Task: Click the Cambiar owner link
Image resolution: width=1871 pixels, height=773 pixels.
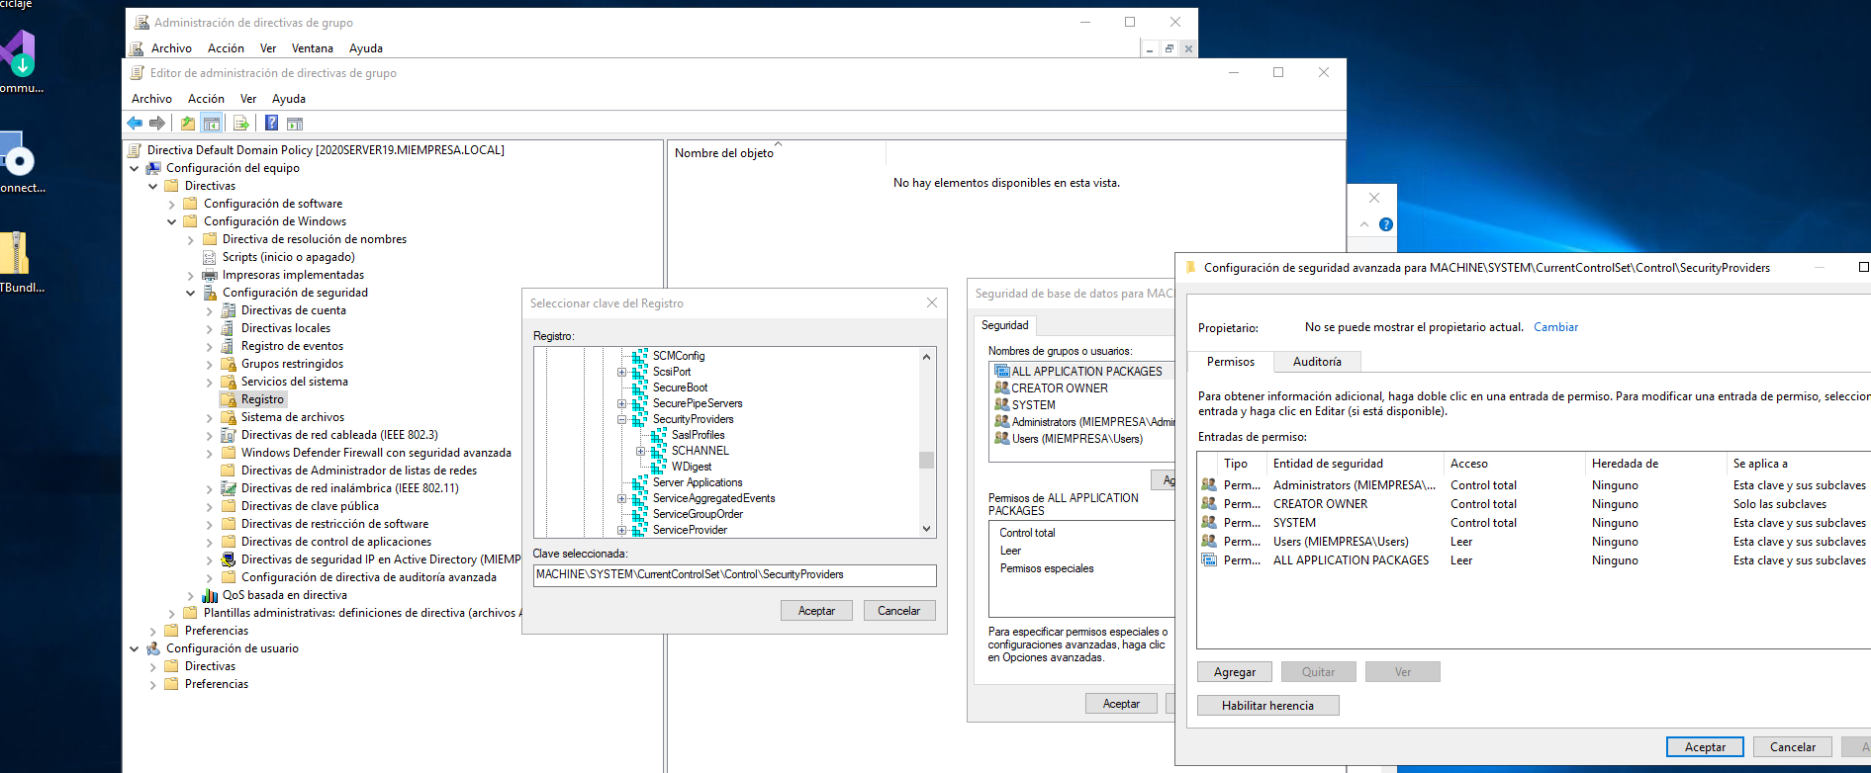Action: tap(1555, 327)
